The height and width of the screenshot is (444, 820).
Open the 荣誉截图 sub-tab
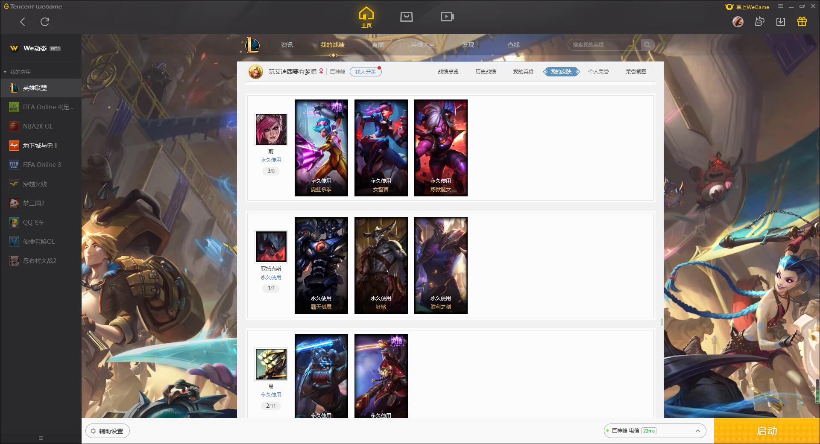[x=636, y=72]
